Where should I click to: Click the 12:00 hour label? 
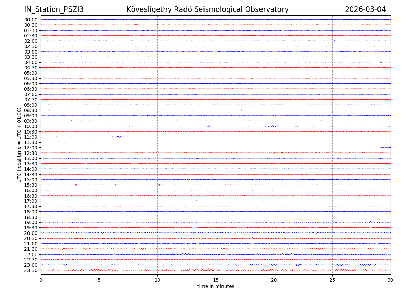point(31,148)
